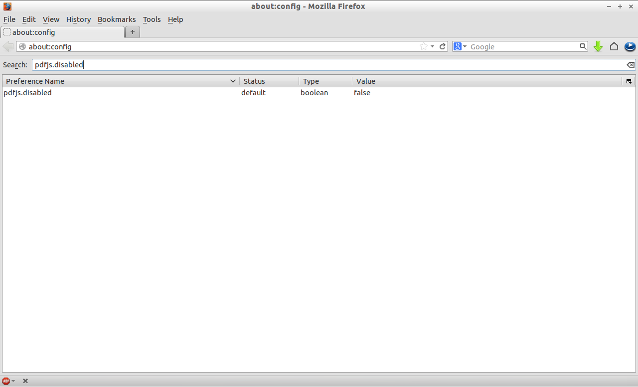Screen dimensions: 638x387
Task: Sort by Status column header
Action: pyautogui.click(x=269, y=81)
